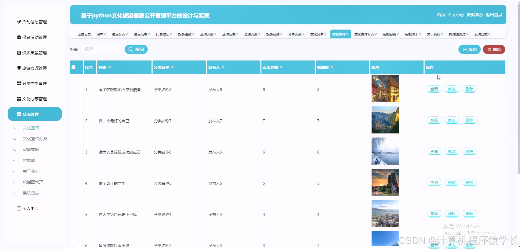Close the 活动类型 tab
This screenshot has height=249, width=520.
pos(215,34)
